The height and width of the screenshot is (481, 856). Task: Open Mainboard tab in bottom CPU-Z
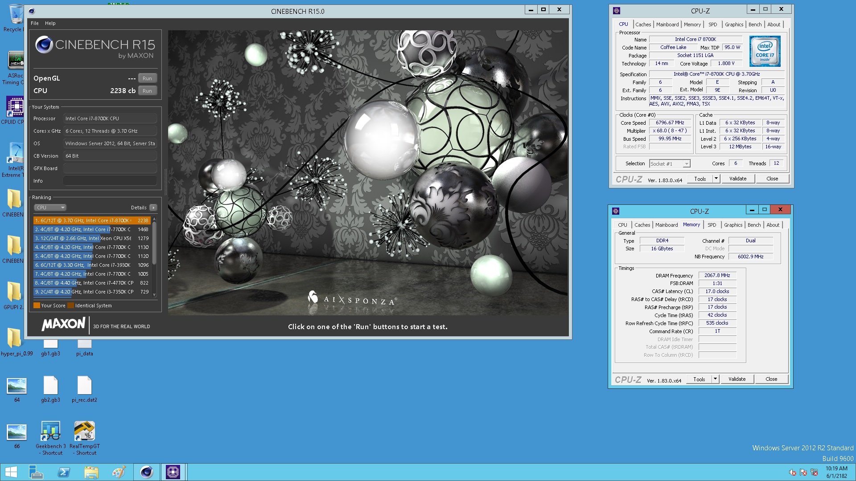point(667,225)
